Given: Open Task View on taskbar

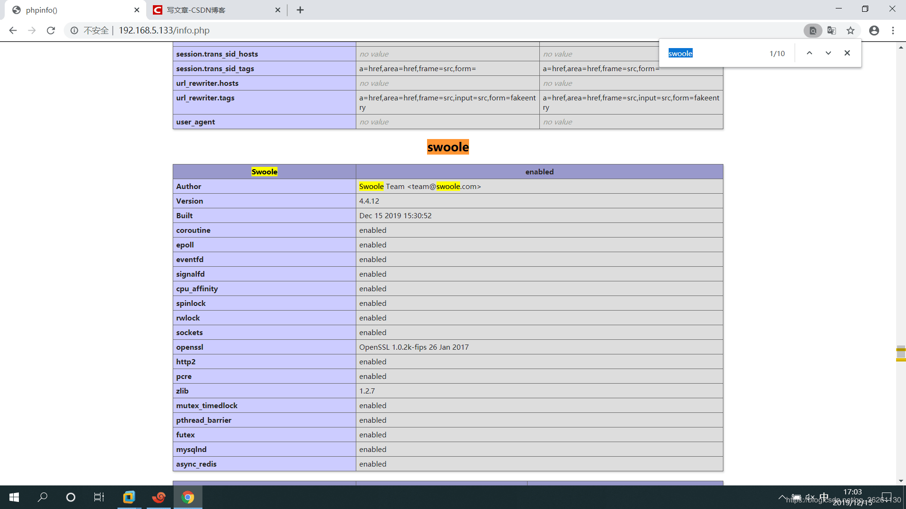Looking at the screenshot, I should point(99,497).
